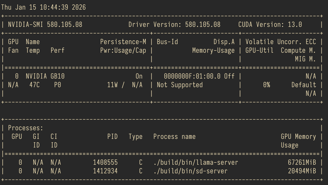Click the bus ID 0000000F:01:00.0
This screenshot has width=328, height=185.
click(192, 76)
